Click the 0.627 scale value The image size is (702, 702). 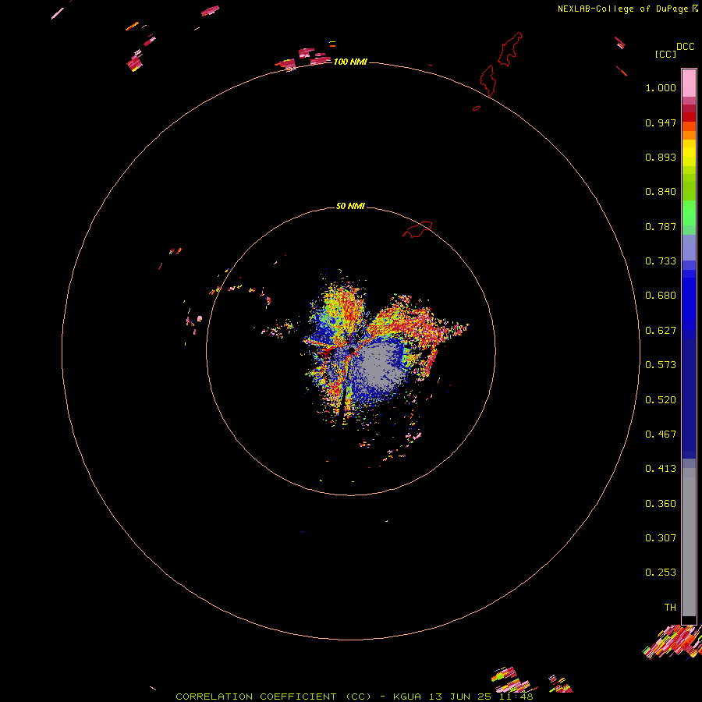tap(661, 331)
